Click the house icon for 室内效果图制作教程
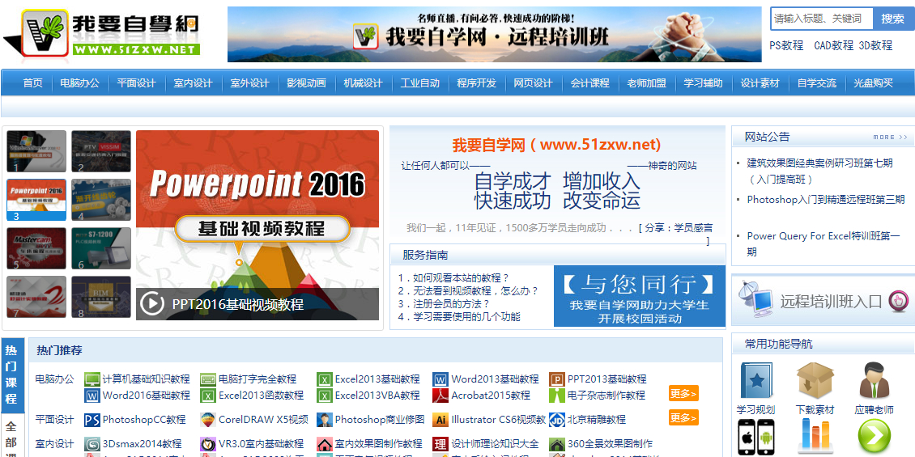 pos(325,444)
